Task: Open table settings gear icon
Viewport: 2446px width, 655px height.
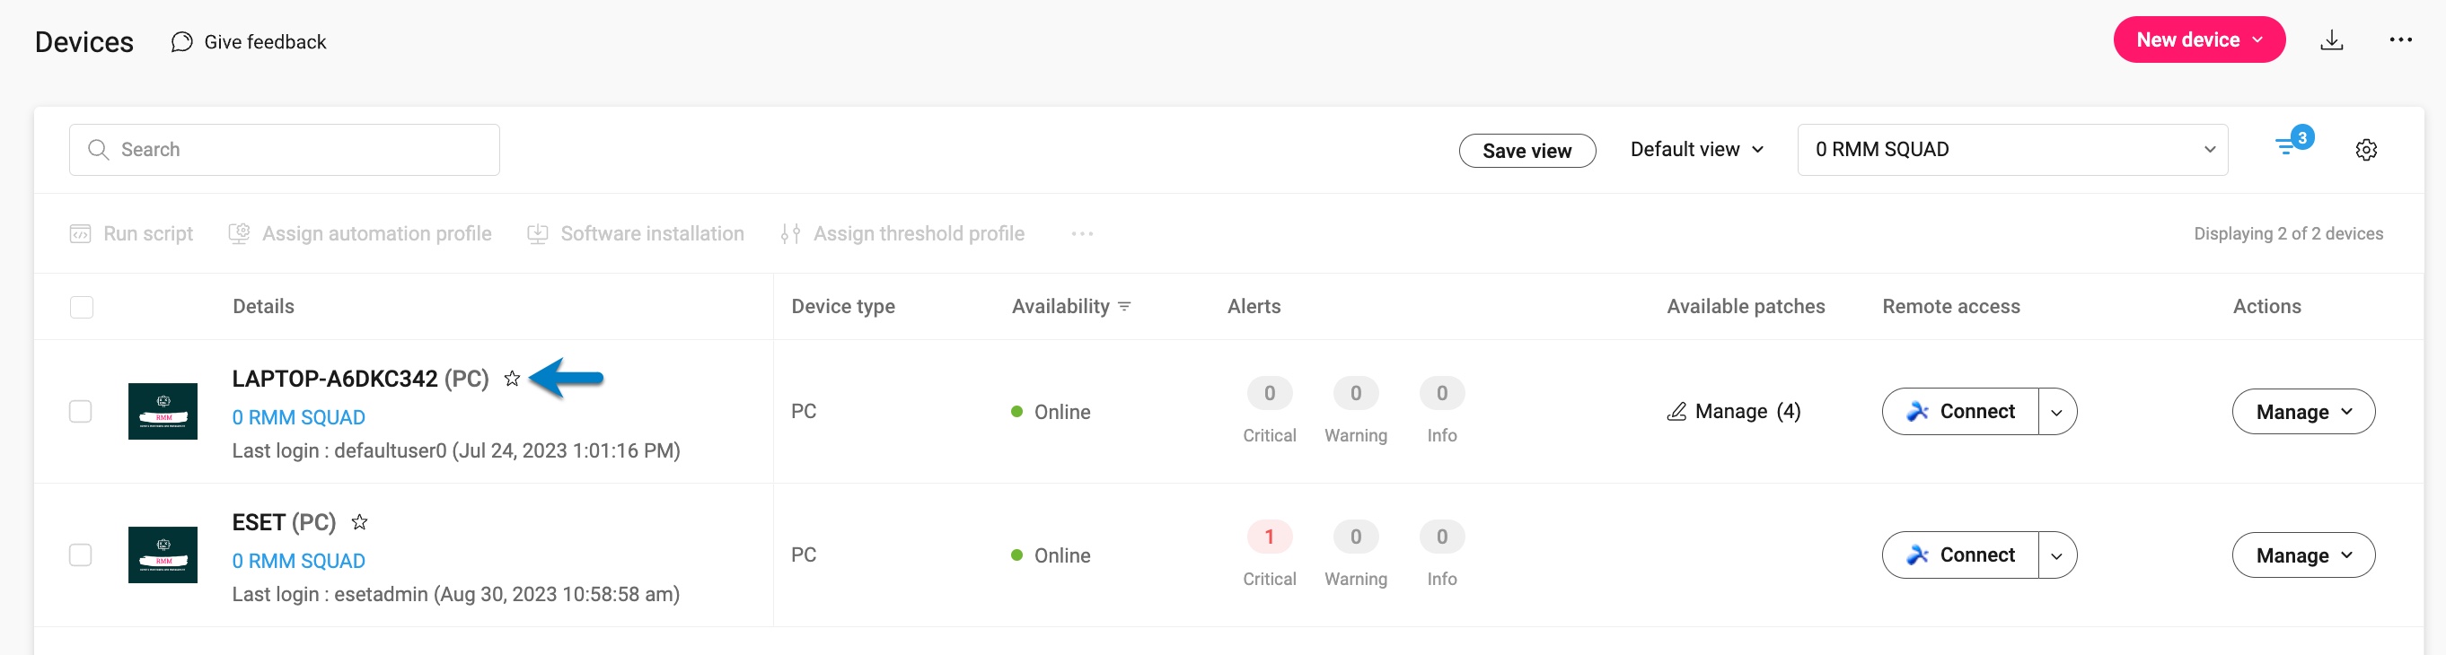Action: (2365, 150)
